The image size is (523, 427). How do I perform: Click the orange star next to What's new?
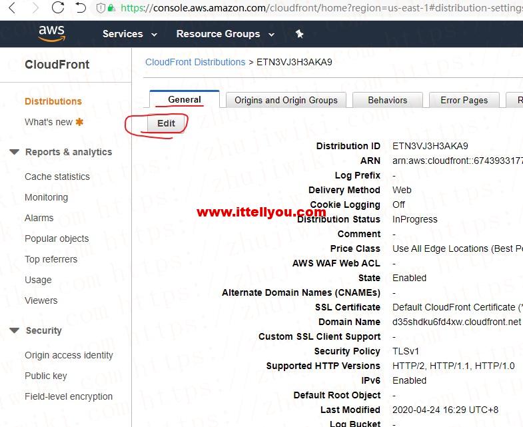pos(79,122)
